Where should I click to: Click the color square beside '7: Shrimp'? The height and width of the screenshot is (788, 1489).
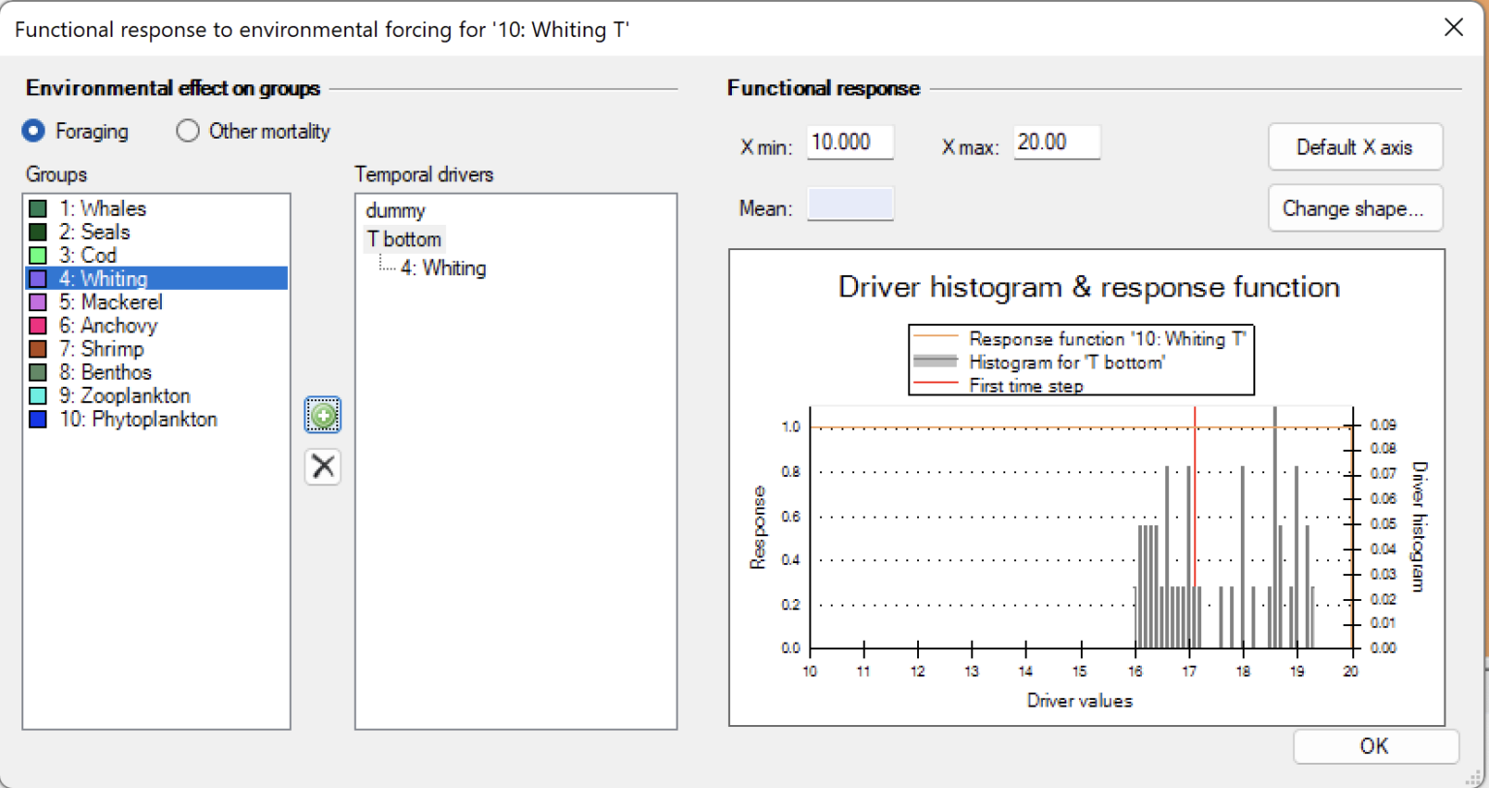point(40,348)
